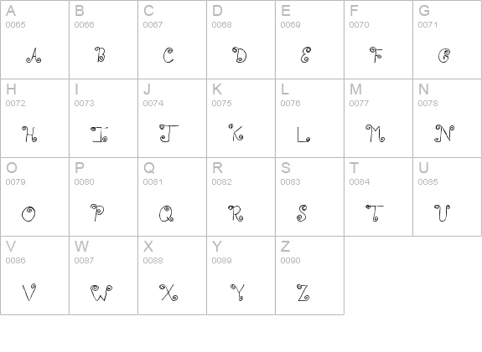The width and height of the screenshot is (482, 352).
Task: Click the swirly B glyph 0066
Action: (x=104, y=39)
